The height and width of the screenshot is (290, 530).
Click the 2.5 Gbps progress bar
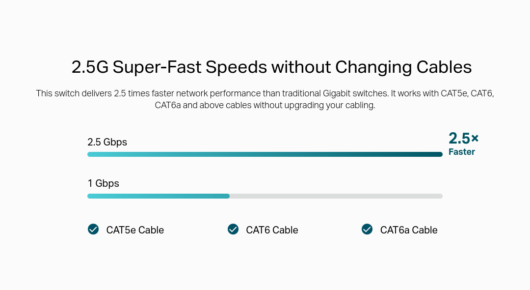pyautogui.click(x=265, y=154)
